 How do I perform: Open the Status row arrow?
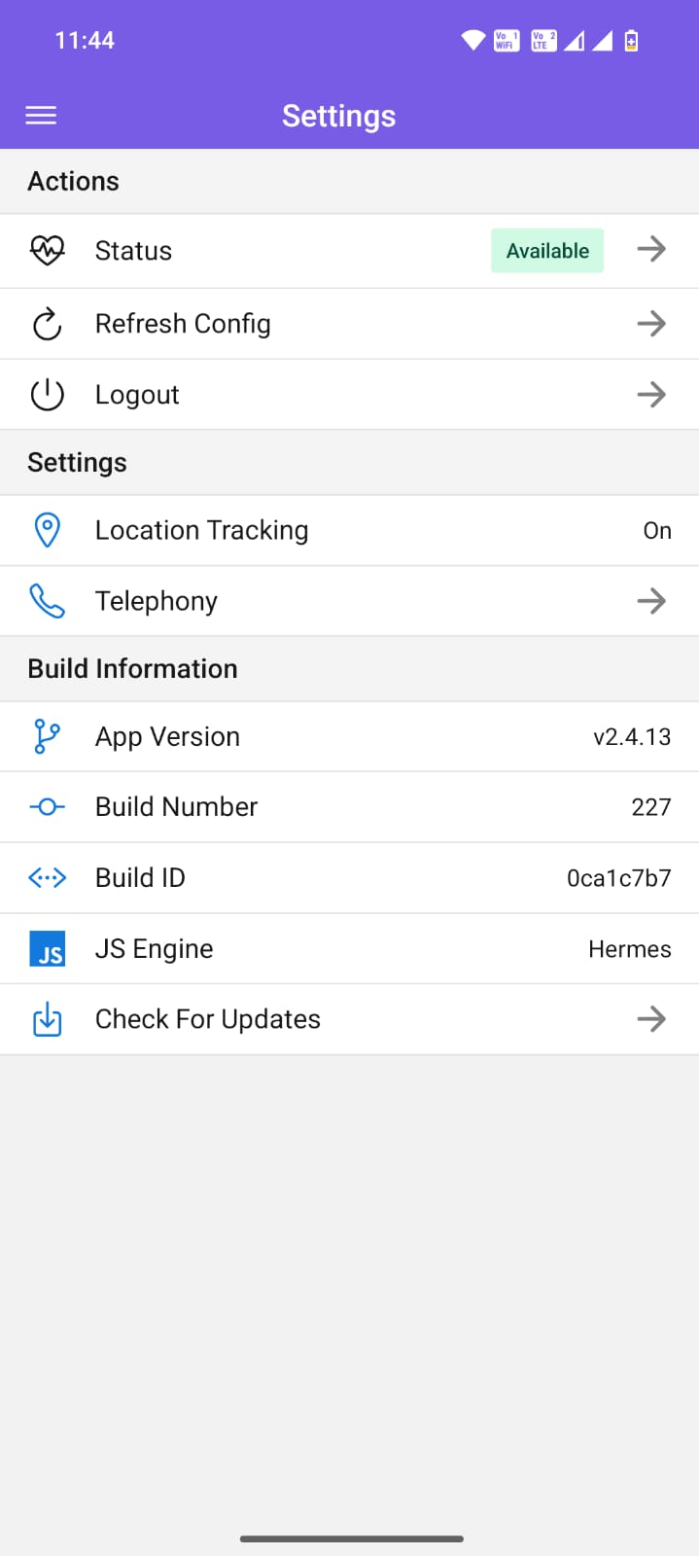650,250
